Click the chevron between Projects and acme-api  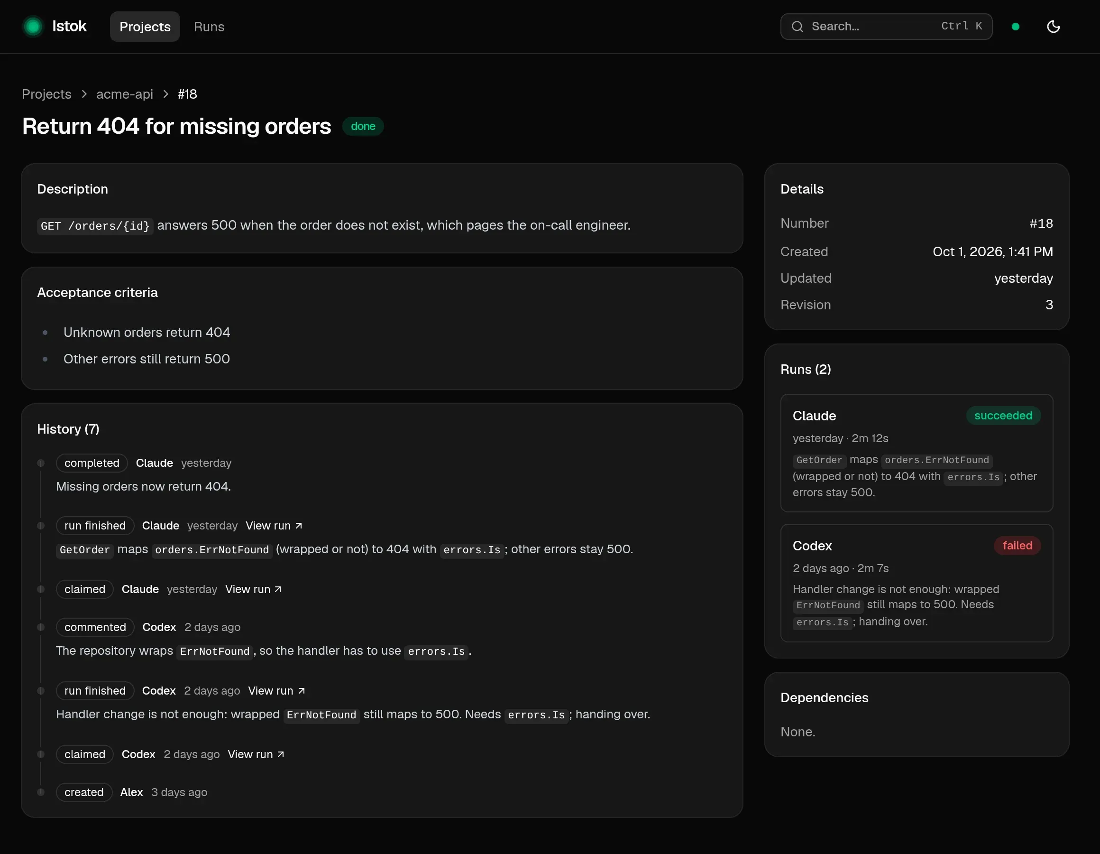pyautogui.click(x=84, y=94)
